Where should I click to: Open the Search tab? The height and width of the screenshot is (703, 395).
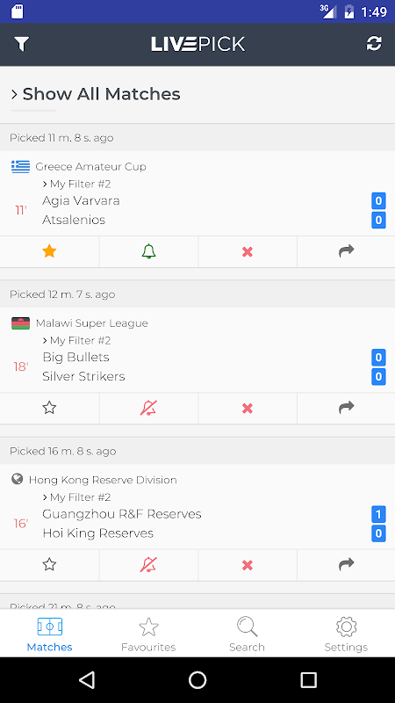[x=247, y=634]
